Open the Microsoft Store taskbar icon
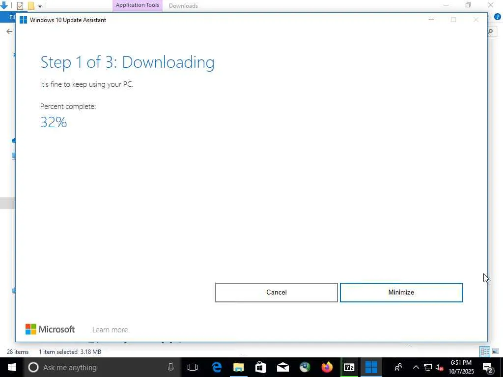The height and width of the screenshot is (377, 503). [260, 367]
